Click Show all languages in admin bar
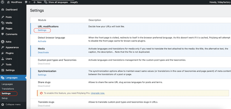The image size is (231, 109). (x=58, y=2)
